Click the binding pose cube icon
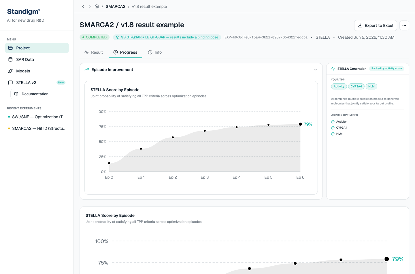This screenshot has height=274, width=415. (x=118, y=37)
